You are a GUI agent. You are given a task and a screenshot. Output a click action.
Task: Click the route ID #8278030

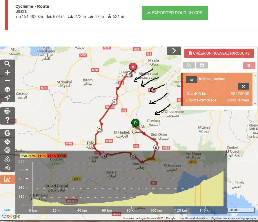point(240,94)
